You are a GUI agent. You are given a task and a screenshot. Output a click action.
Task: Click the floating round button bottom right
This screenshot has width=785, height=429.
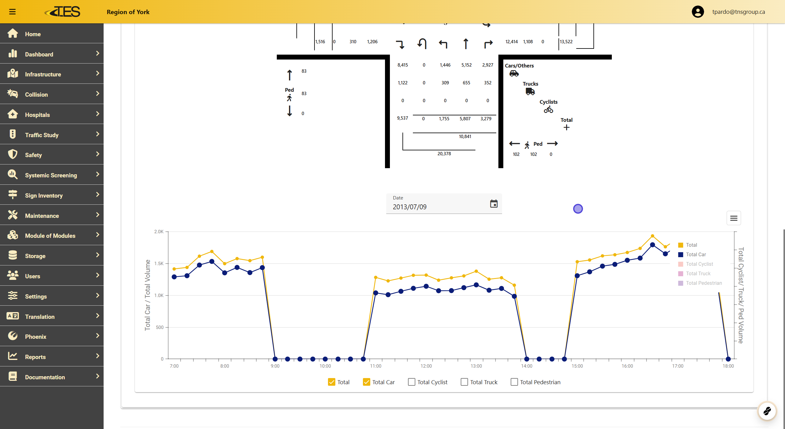coord(767,411)
